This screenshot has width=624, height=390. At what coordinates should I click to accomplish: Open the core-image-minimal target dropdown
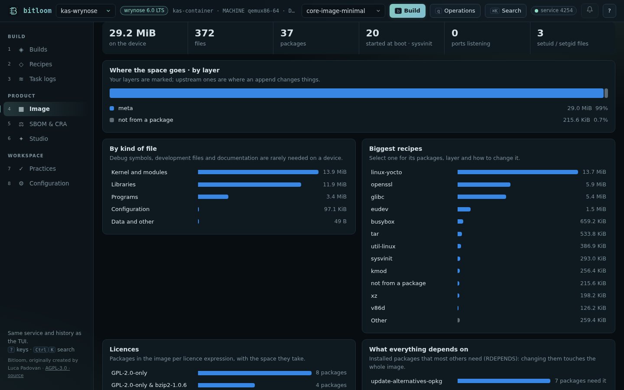(x=343, y=11)
